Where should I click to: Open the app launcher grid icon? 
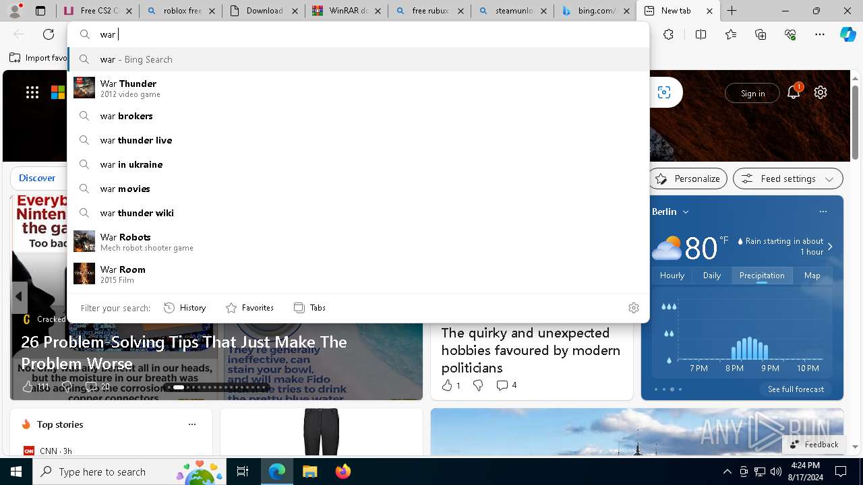tap(32, 93)
